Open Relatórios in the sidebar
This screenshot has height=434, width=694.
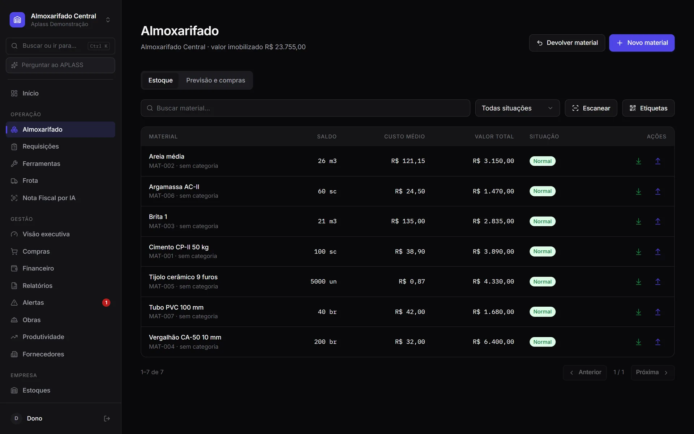click(60, 286)
